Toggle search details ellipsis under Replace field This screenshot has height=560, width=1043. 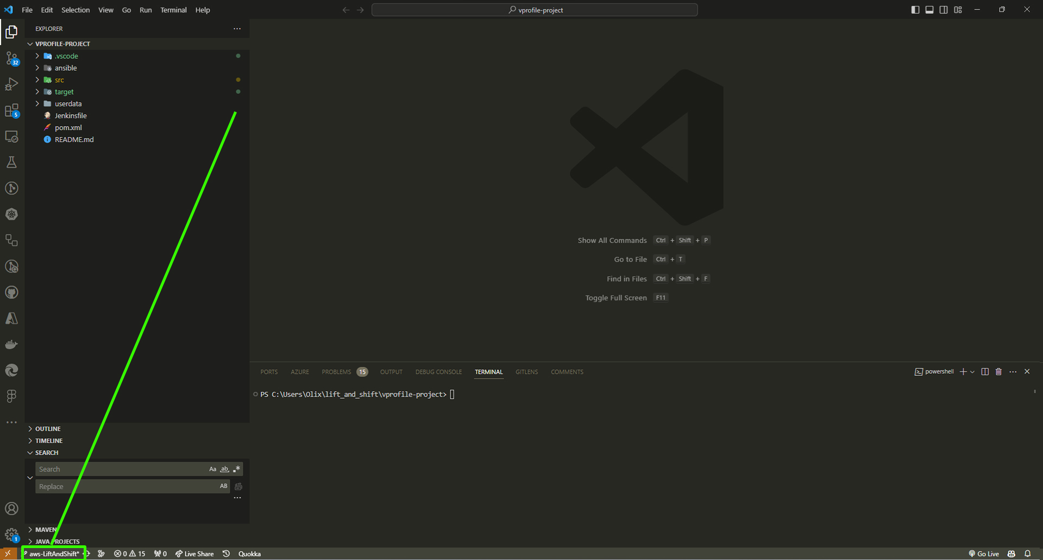(x=237, y=498)
